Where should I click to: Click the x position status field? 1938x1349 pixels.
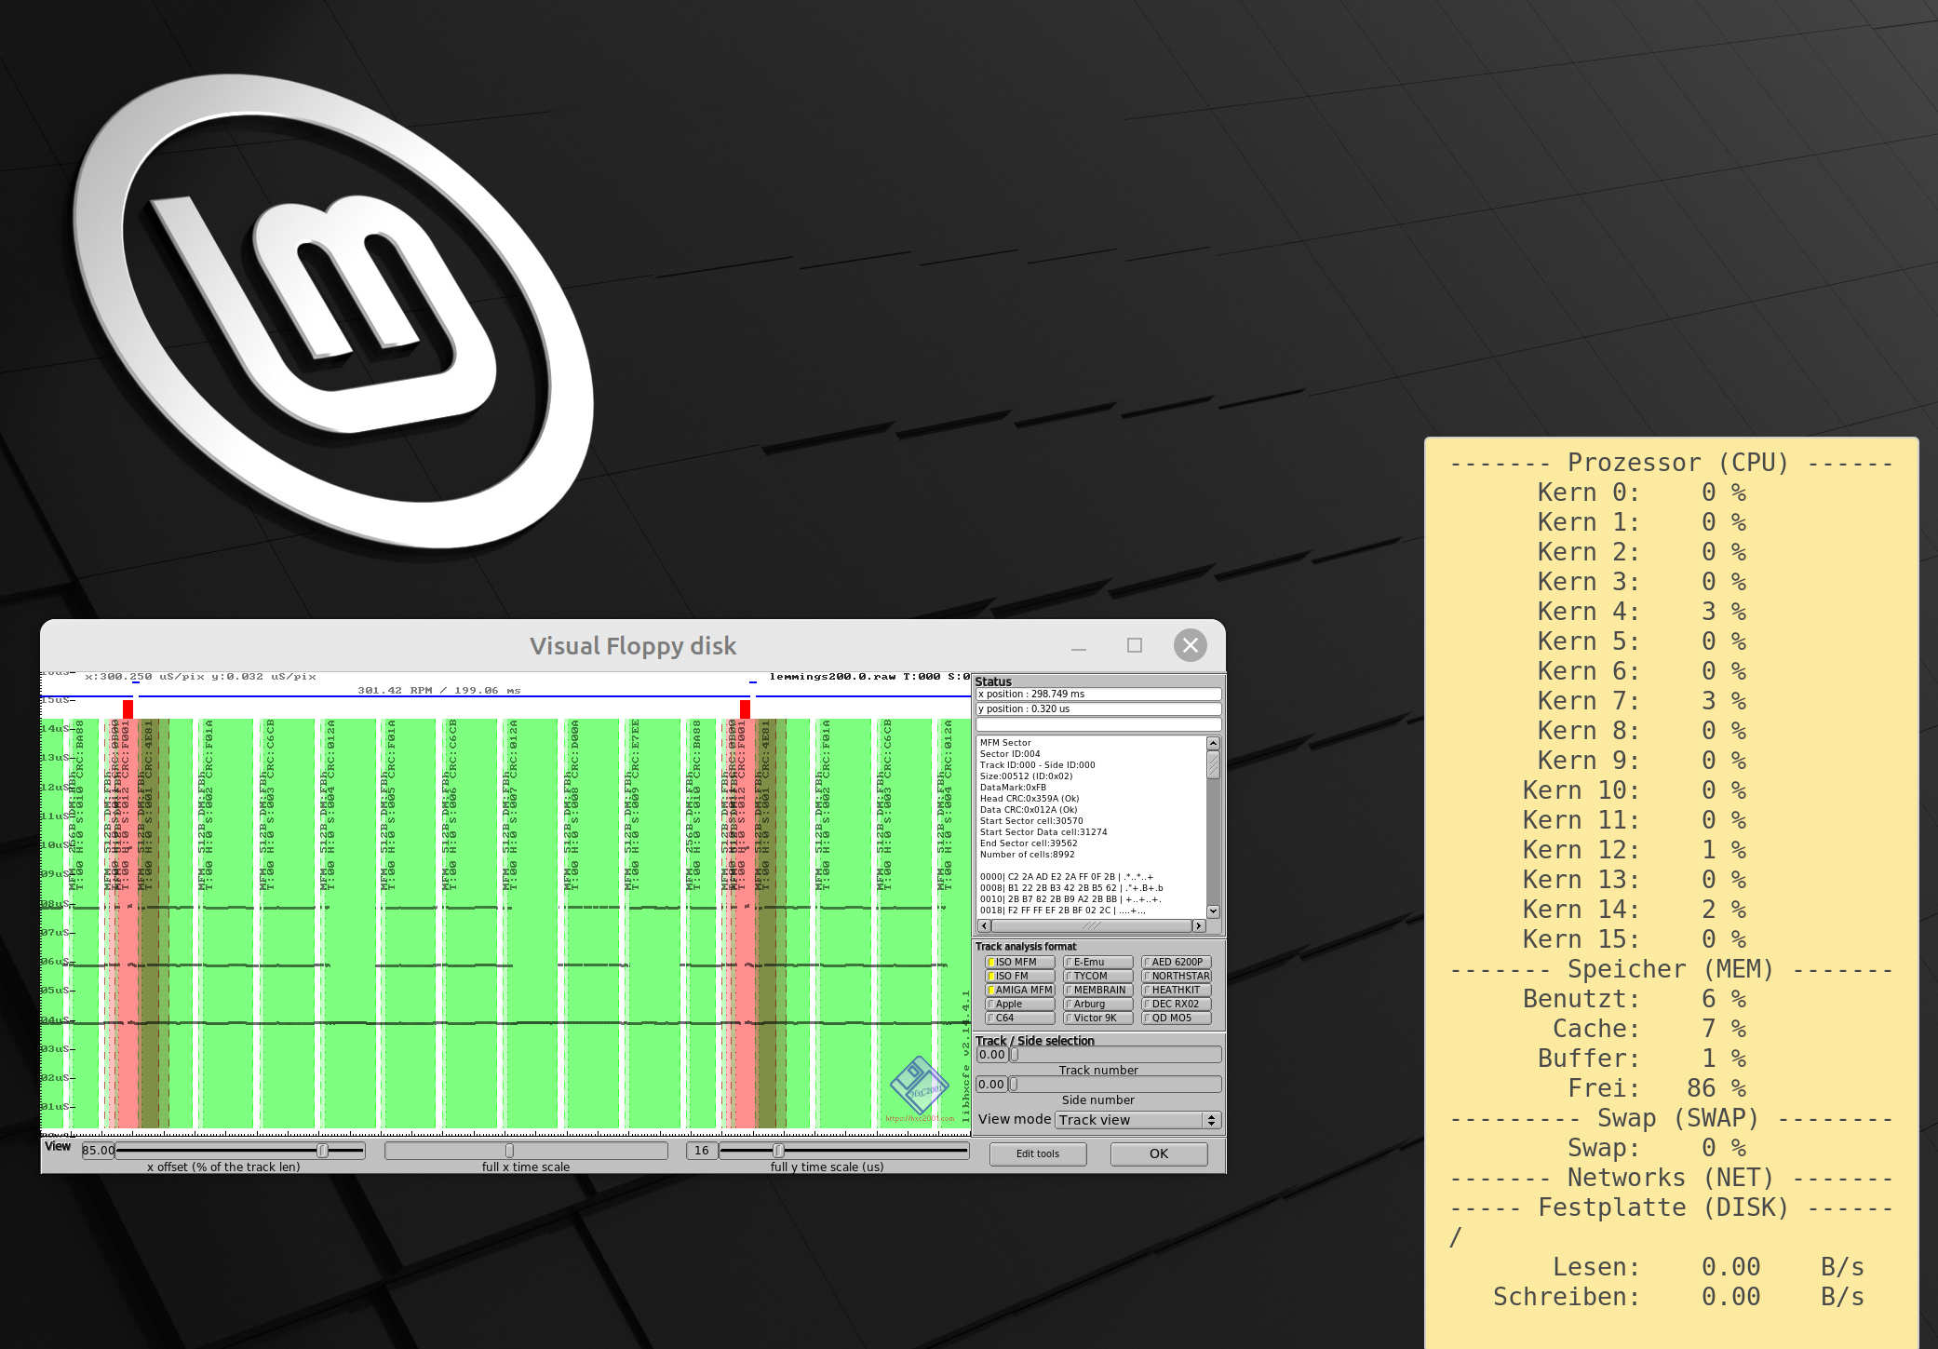[x=1098, y=695]
